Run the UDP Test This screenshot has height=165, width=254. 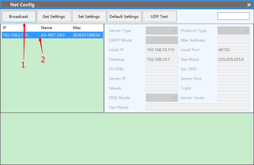(x=159, y=17)
